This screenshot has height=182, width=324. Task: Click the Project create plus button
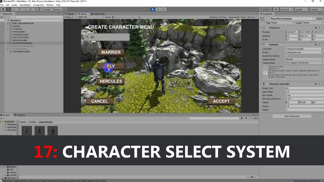coord(2,118)
